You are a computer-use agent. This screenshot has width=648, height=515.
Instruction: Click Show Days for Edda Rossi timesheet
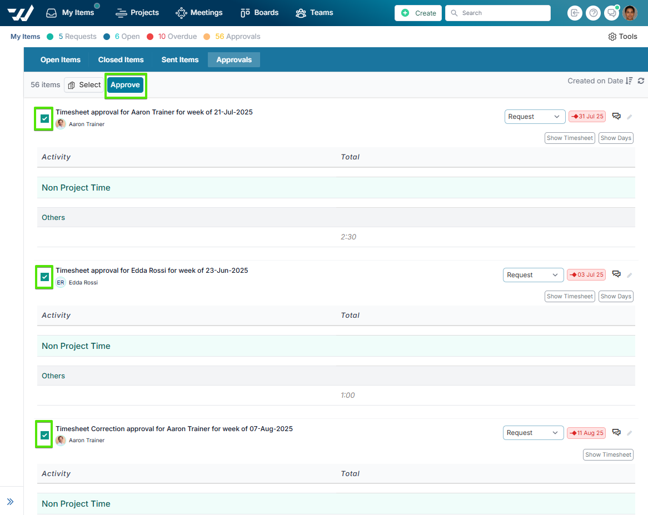tap(616, 297)
